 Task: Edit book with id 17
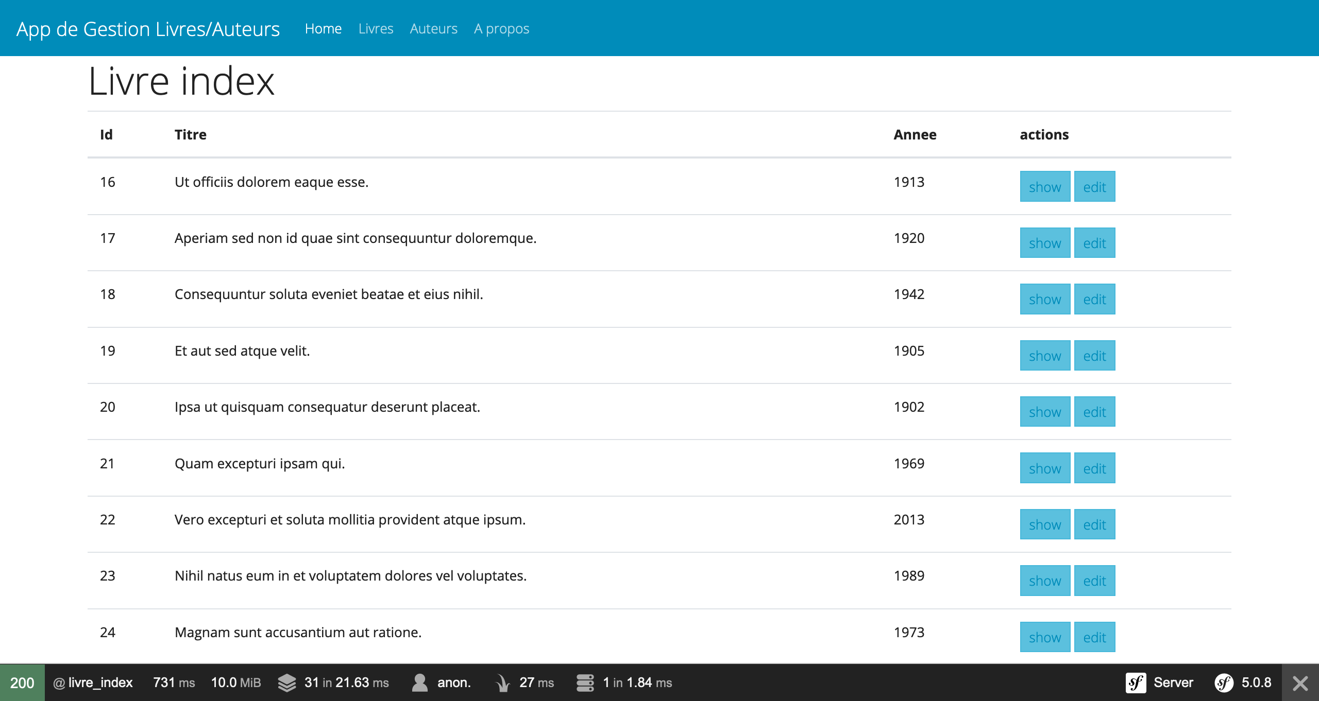point(1094,243)
